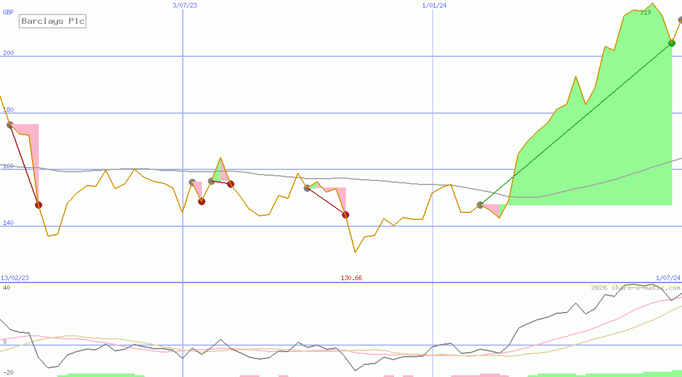Click the Barclays Plc title label box
This screenshot has width=682, height=377.
pyautogui.click(x=52, y=21)
